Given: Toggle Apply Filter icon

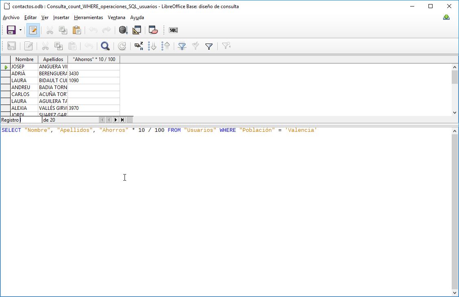Looking at the screenshot, I should (196, 46).
